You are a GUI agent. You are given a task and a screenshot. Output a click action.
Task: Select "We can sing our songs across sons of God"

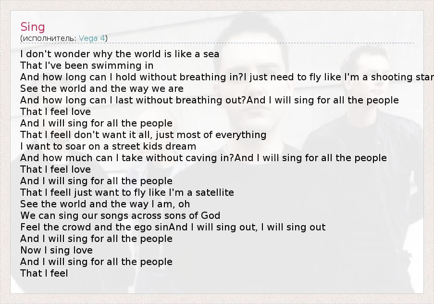pyautogui.click(x=120, y=215)
